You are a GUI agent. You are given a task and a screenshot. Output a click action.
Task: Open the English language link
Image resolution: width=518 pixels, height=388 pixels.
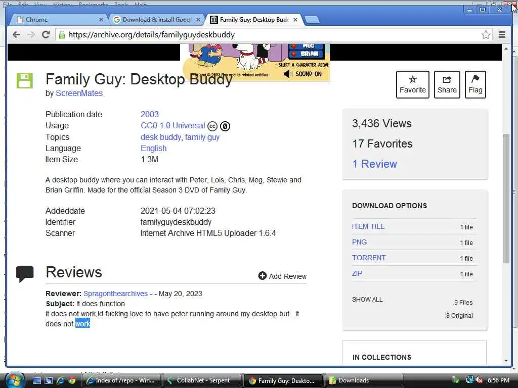154,149
